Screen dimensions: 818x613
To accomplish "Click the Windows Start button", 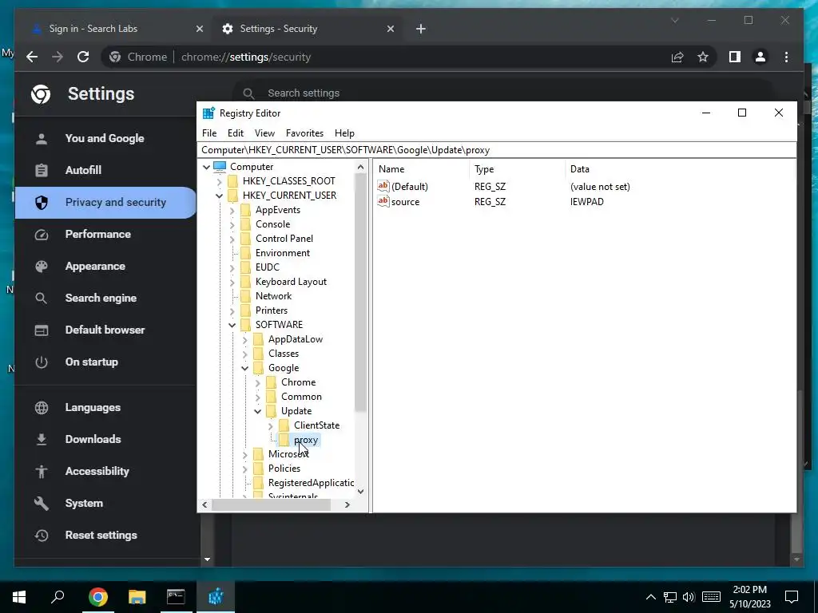I will tap(19, 596).
